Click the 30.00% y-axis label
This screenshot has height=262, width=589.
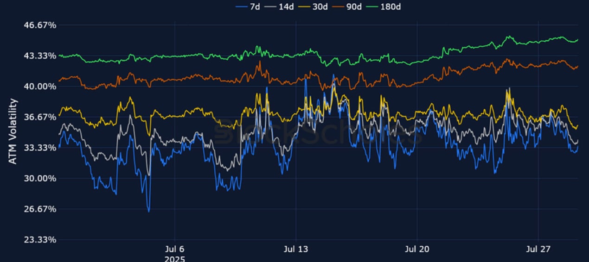40,178
